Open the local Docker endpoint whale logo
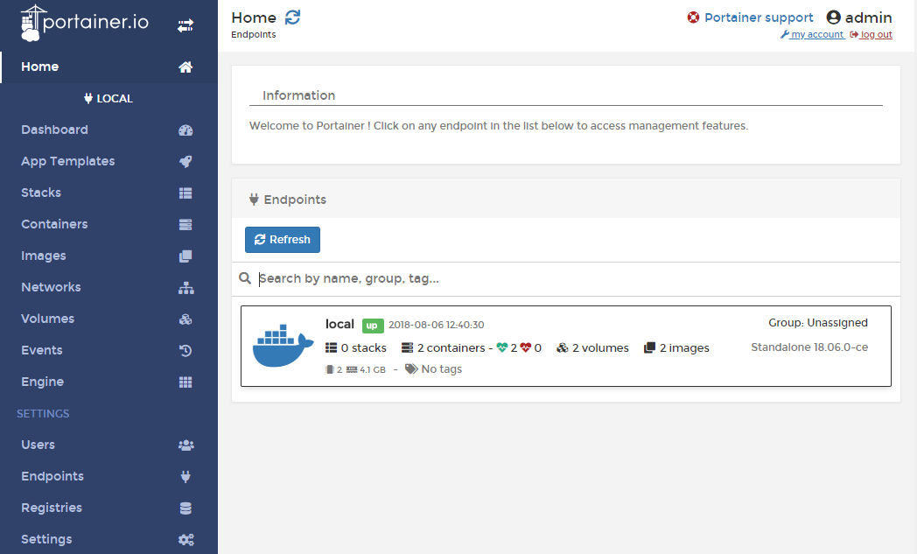917x554 pixels. coord(283,346)
